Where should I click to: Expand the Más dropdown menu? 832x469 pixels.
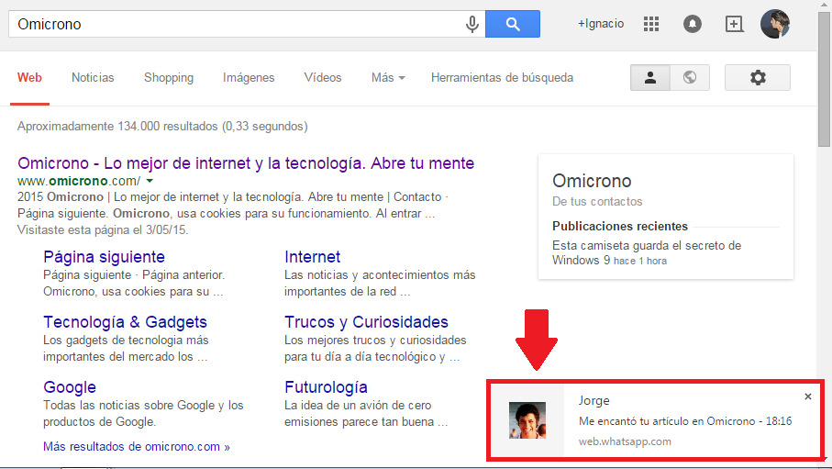click(388, 78)
